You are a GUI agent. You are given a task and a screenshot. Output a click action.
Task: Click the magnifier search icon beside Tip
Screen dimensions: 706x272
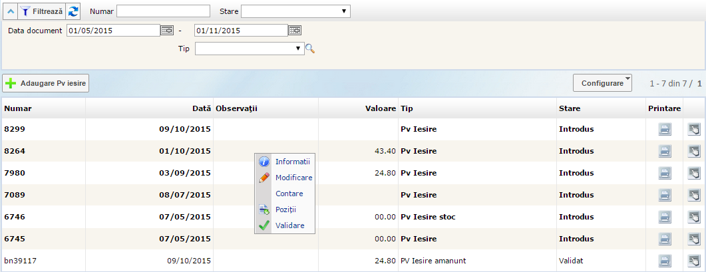click(309, 49)
